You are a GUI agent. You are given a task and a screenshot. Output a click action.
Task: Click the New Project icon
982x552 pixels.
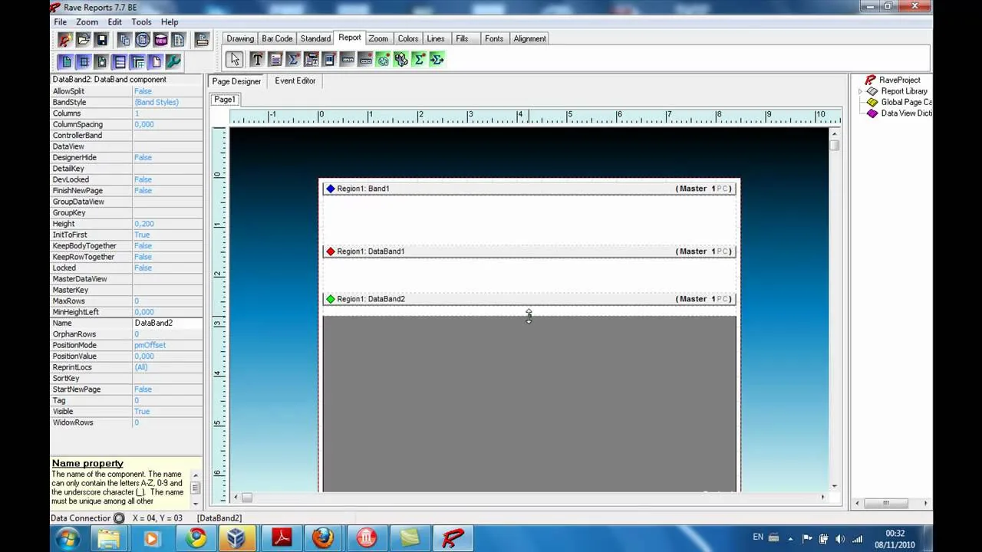(x=64, y=40)
